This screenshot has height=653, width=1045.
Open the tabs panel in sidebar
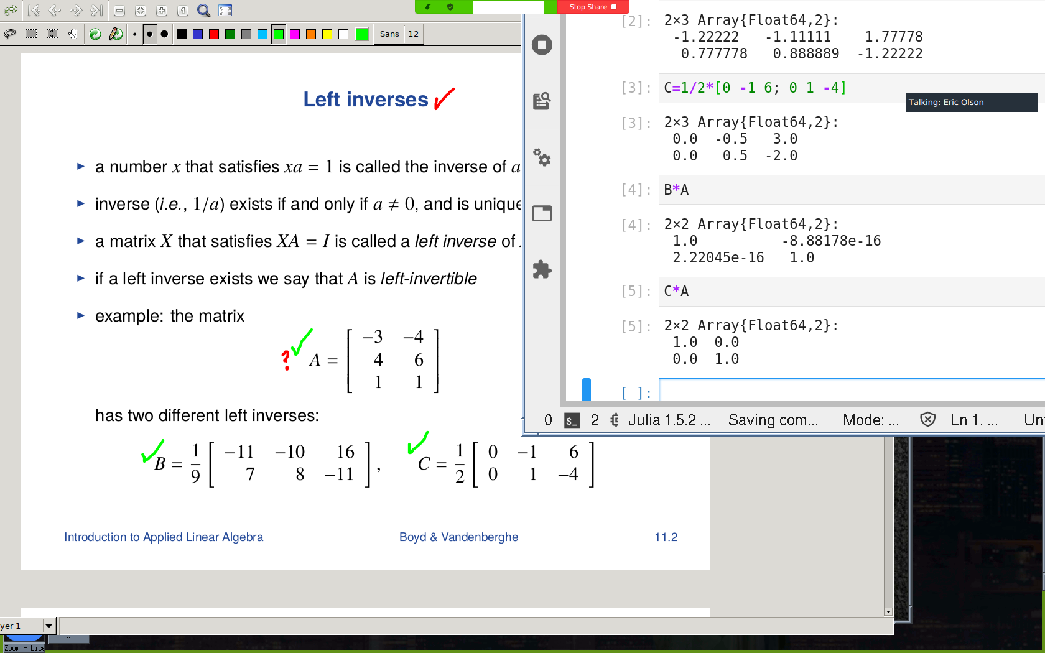click(x=542, y=213)
